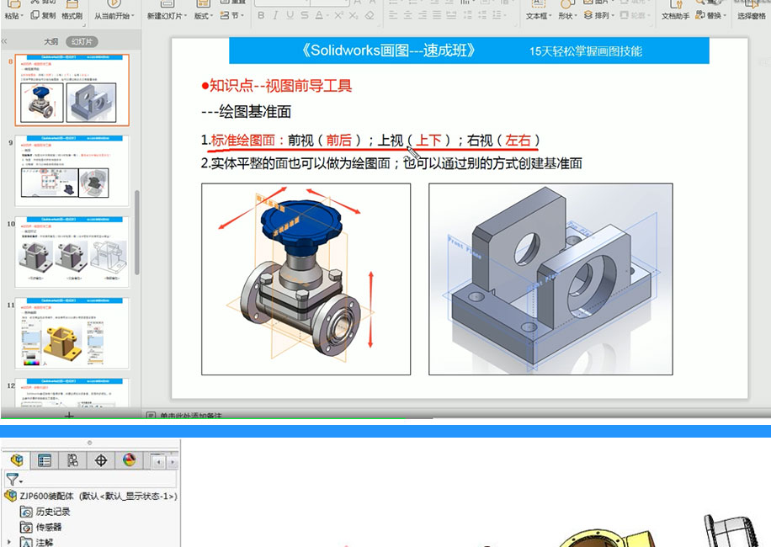Click the plus button to add slide
The height and width of the screenshot is (547, 771).
pyautogui.click(x=69, y=416)
